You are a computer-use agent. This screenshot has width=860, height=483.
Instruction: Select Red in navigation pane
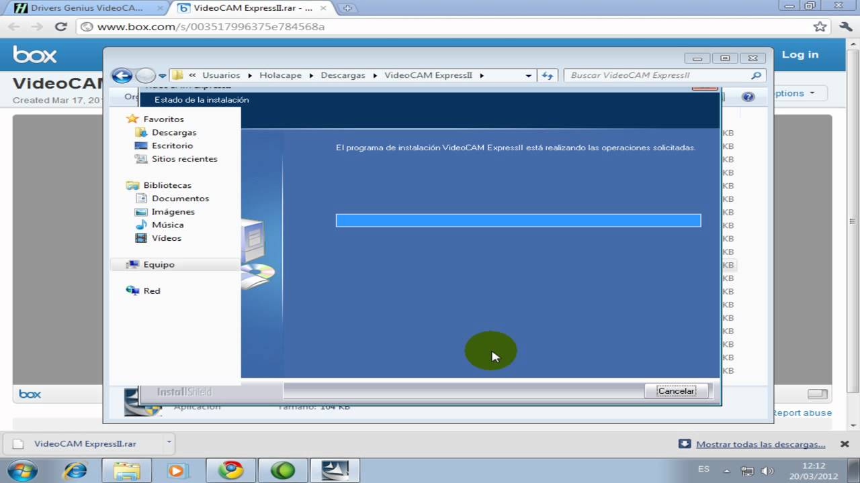pyautogui.click(x=152, y=290)
